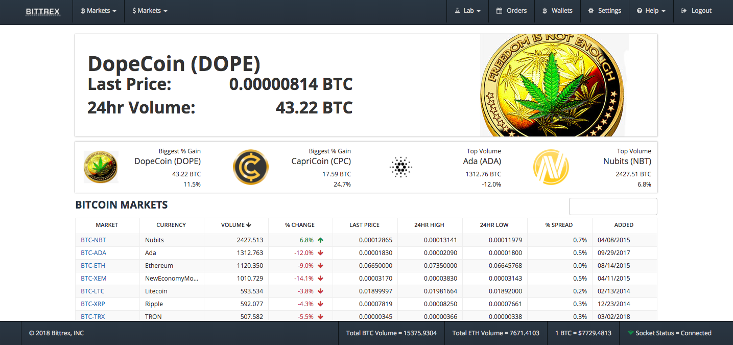The width and height of the screenshot is (733, 345).
Task: Sort by % CHANGE column header
Action: click(x=300, y=225)
